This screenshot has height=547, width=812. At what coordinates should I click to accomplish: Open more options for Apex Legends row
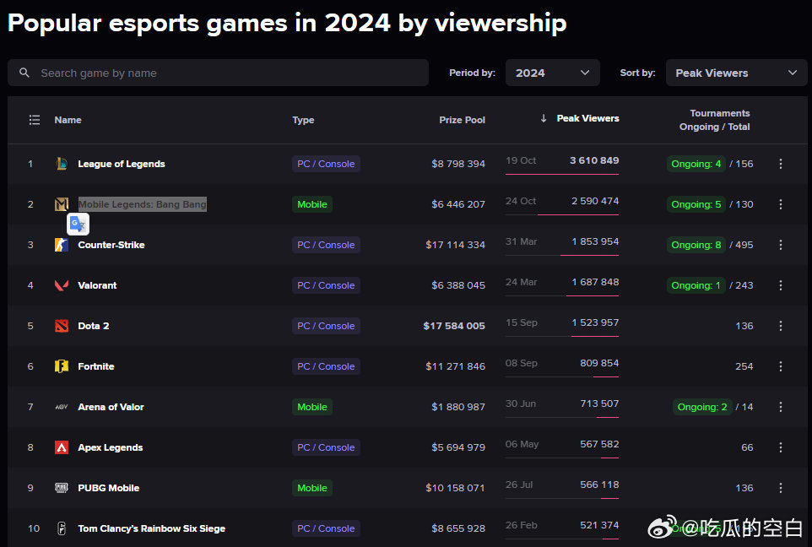pos(781,447)
